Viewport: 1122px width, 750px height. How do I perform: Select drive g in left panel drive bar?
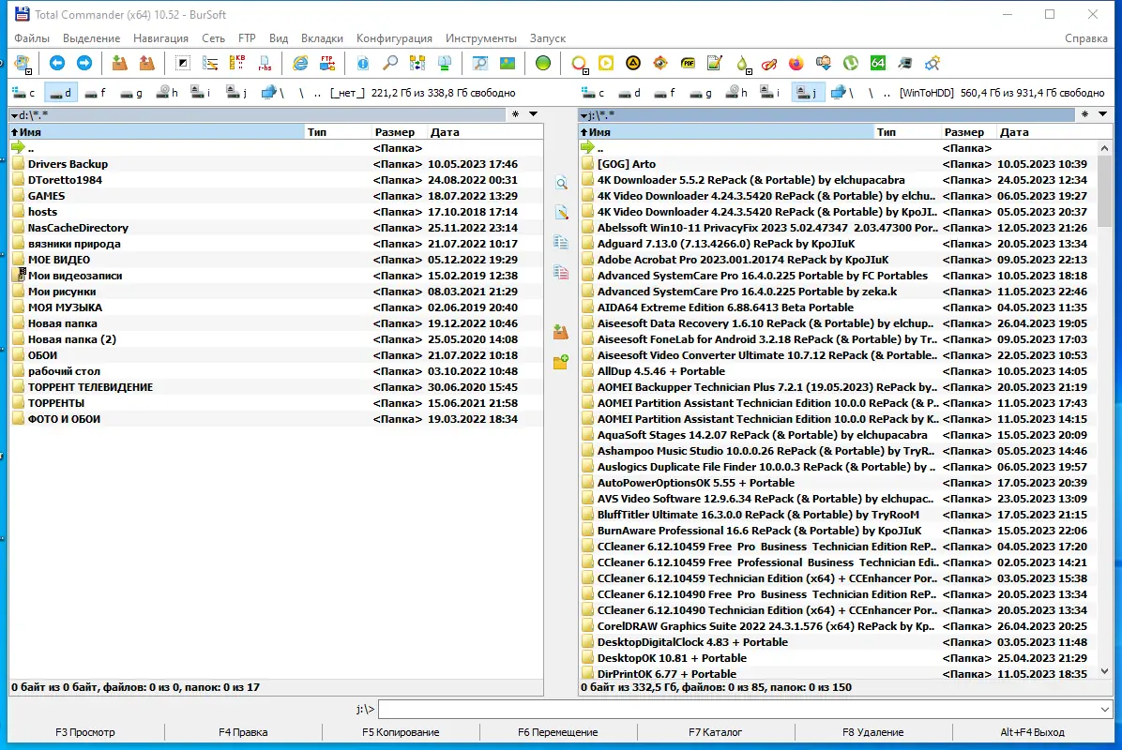coord(131,92)
